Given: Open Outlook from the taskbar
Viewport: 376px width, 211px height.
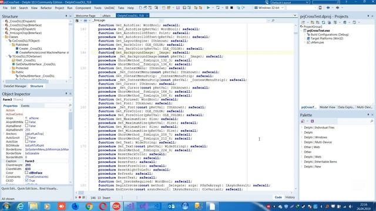Looking at the screenshot, I should (171, 206).
